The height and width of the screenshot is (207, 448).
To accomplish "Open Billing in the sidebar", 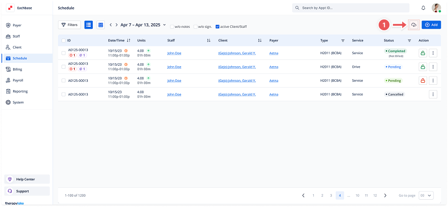I will pos(17,69).
